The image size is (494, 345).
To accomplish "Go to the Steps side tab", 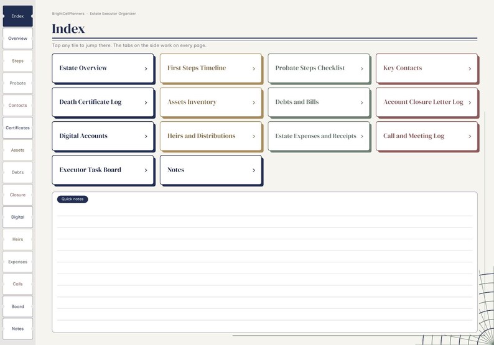I will coord(17,61).
